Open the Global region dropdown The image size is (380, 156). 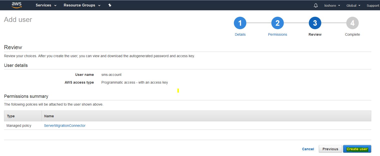coord(353,5)
